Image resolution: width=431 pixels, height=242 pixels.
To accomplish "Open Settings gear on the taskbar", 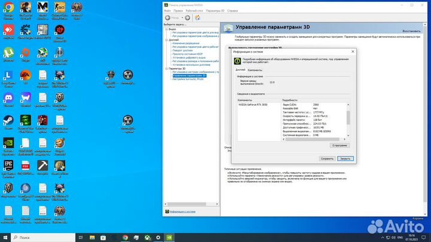I will (158, 238).
